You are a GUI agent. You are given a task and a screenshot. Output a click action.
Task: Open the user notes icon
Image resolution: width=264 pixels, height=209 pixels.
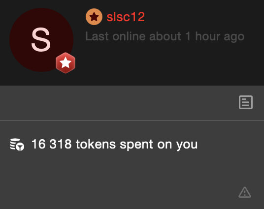coord(246,102)
